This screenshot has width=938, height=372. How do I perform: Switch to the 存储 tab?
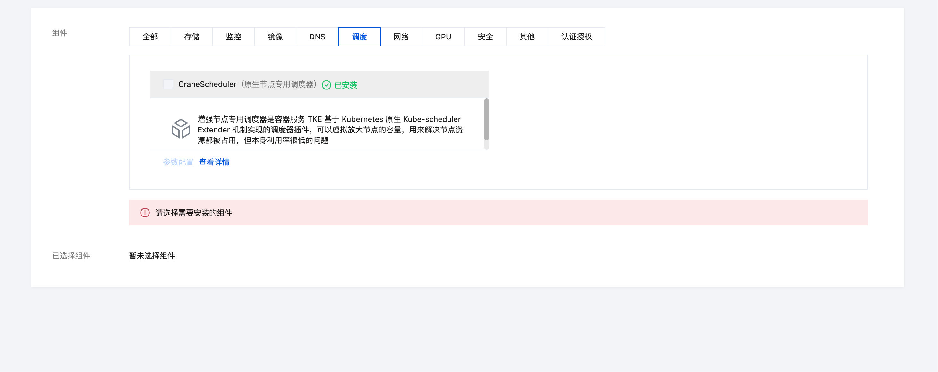tap(192, 37)
